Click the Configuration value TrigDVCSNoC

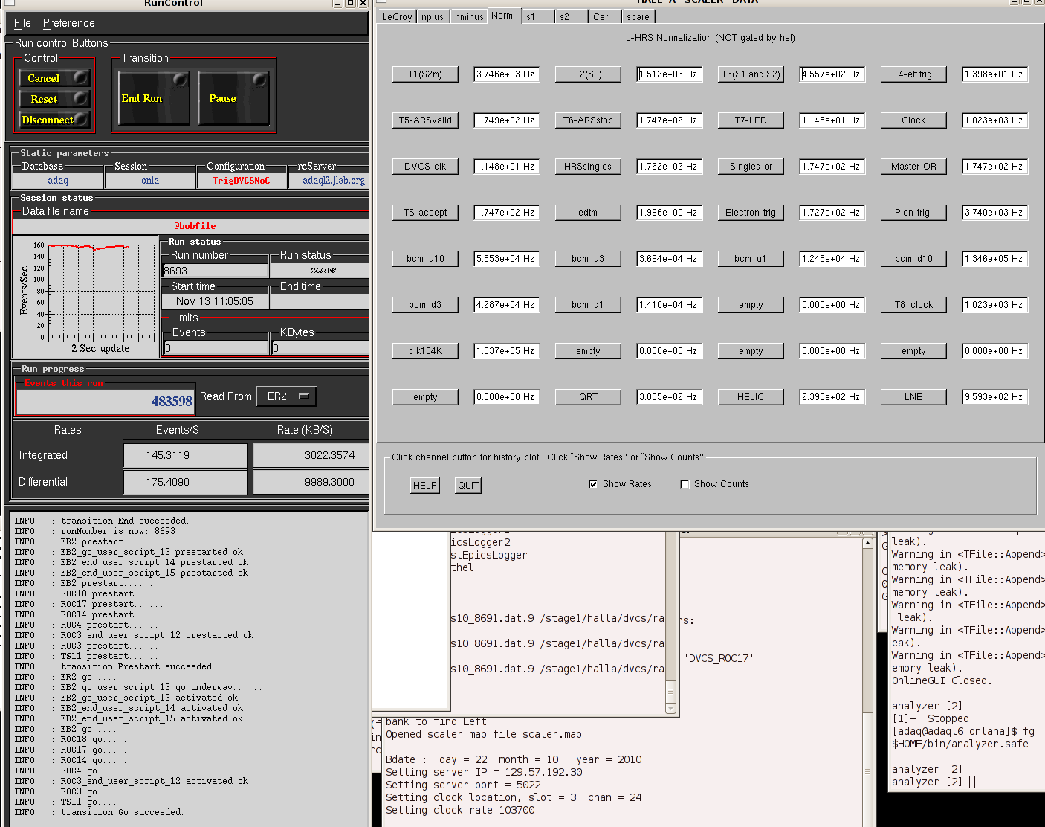[242, 180]
